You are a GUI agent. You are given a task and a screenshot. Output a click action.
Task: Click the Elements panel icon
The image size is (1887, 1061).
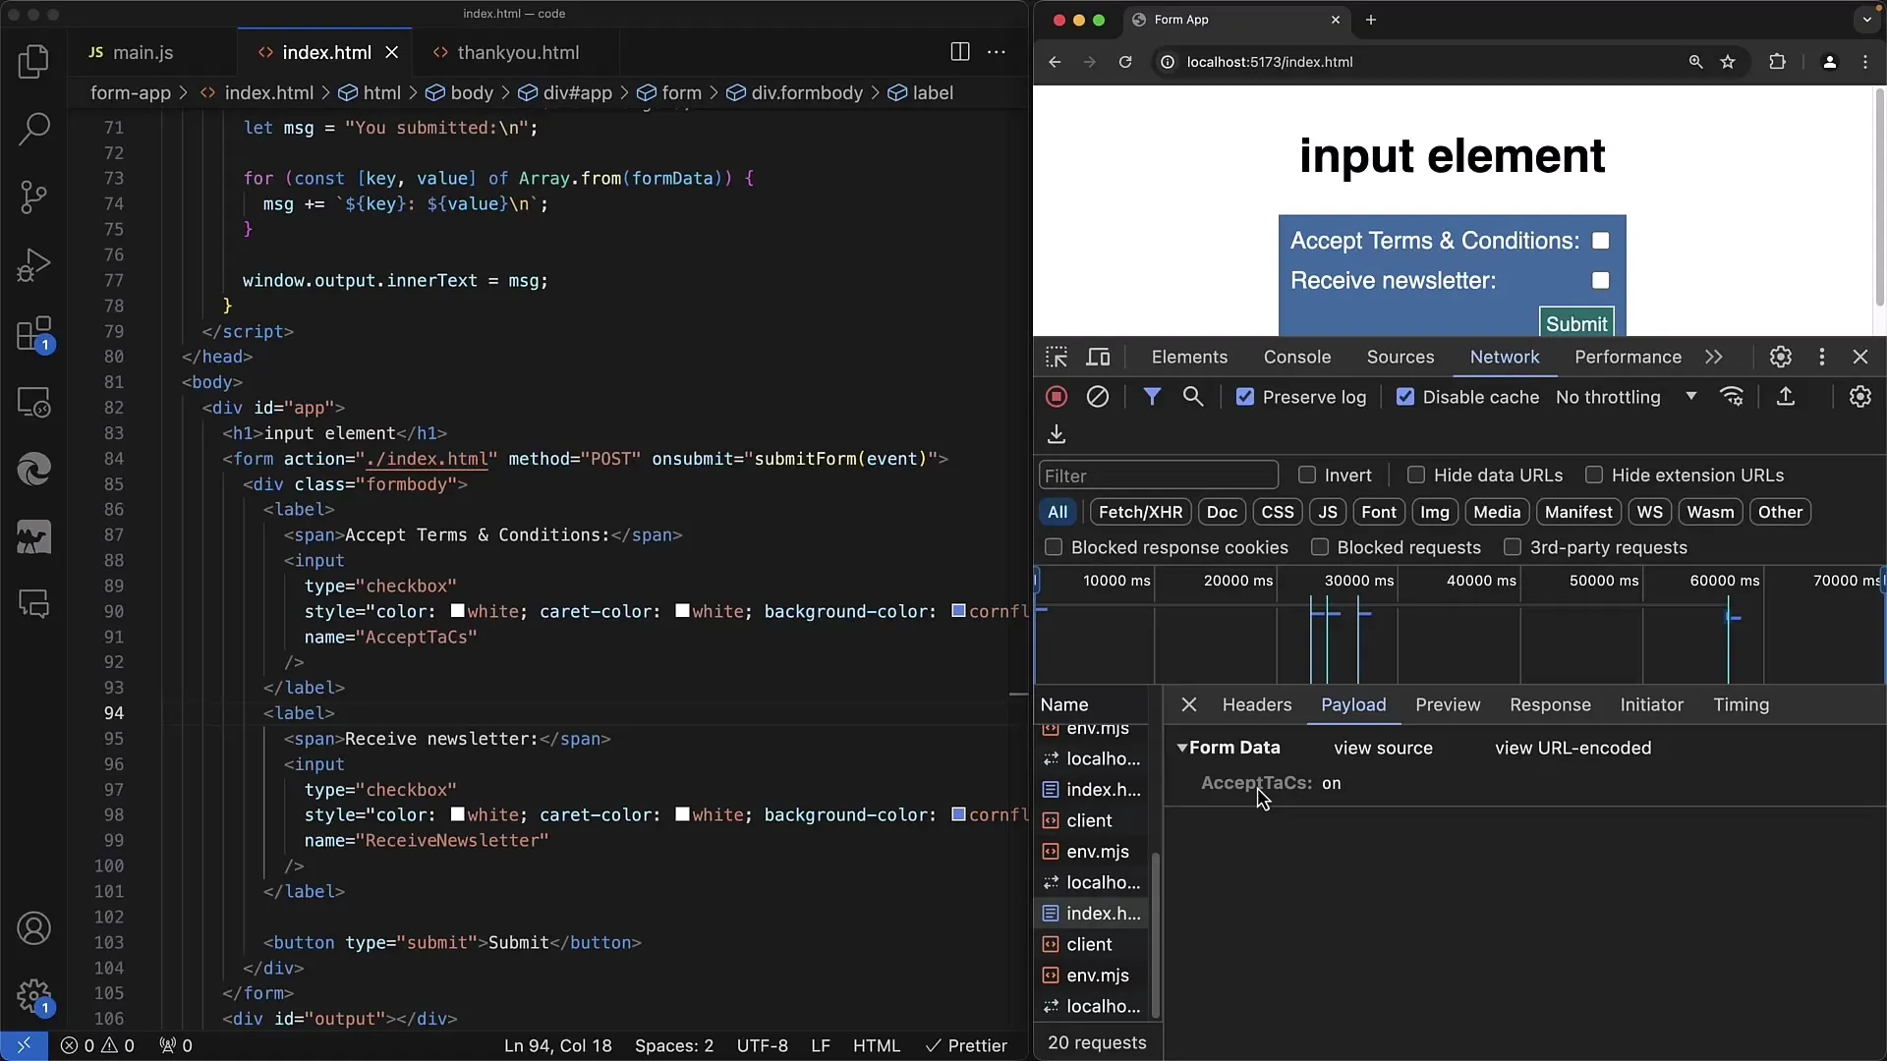point(1188,357)
